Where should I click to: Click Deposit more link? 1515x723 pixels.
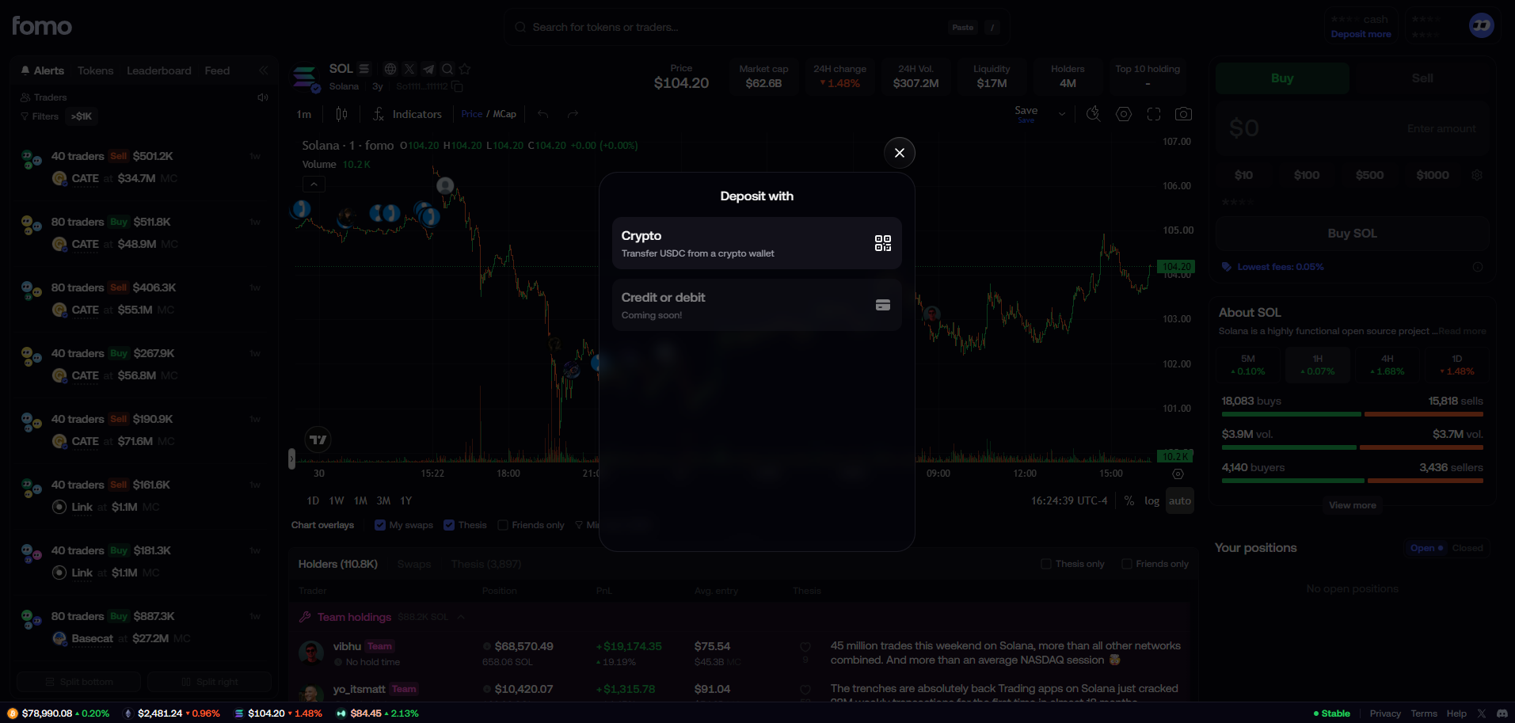pos(1361,34)
